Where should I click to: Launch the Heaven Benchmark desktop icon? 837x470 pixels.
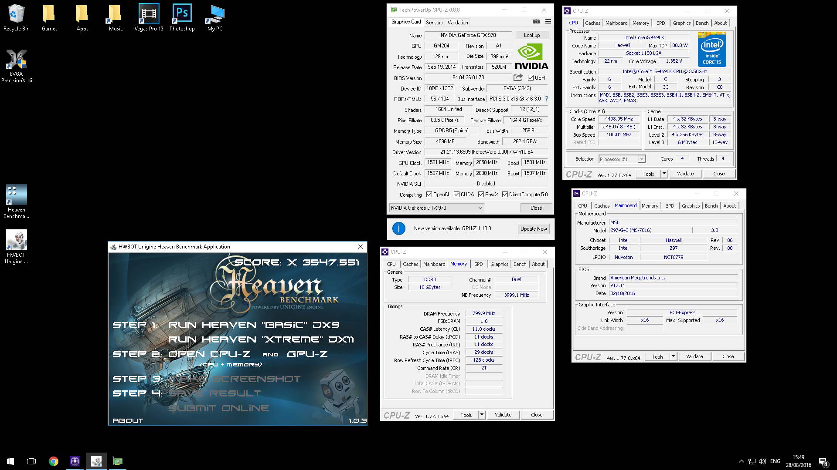click(17, 202)
